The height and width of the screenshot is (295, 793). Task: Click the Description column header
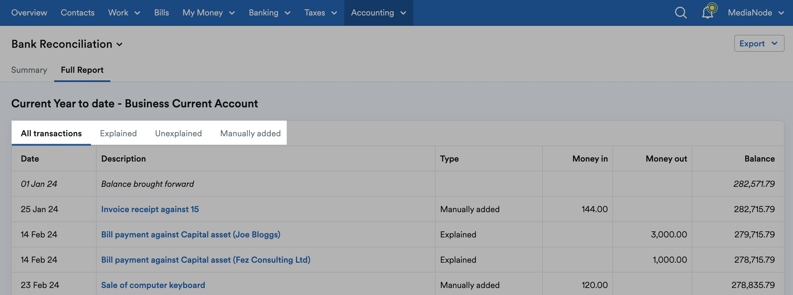click(x=124, y=158)
